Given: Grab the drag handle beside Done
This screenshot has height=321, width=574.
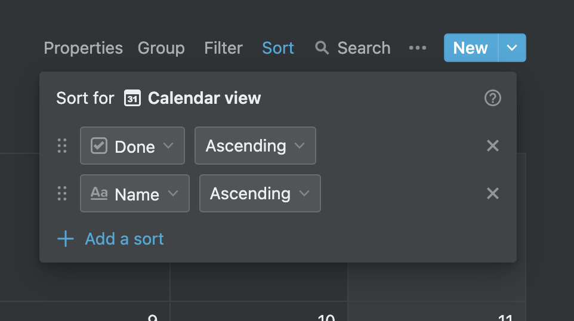Looking at the screenshot, I should [x=62, y=146].
